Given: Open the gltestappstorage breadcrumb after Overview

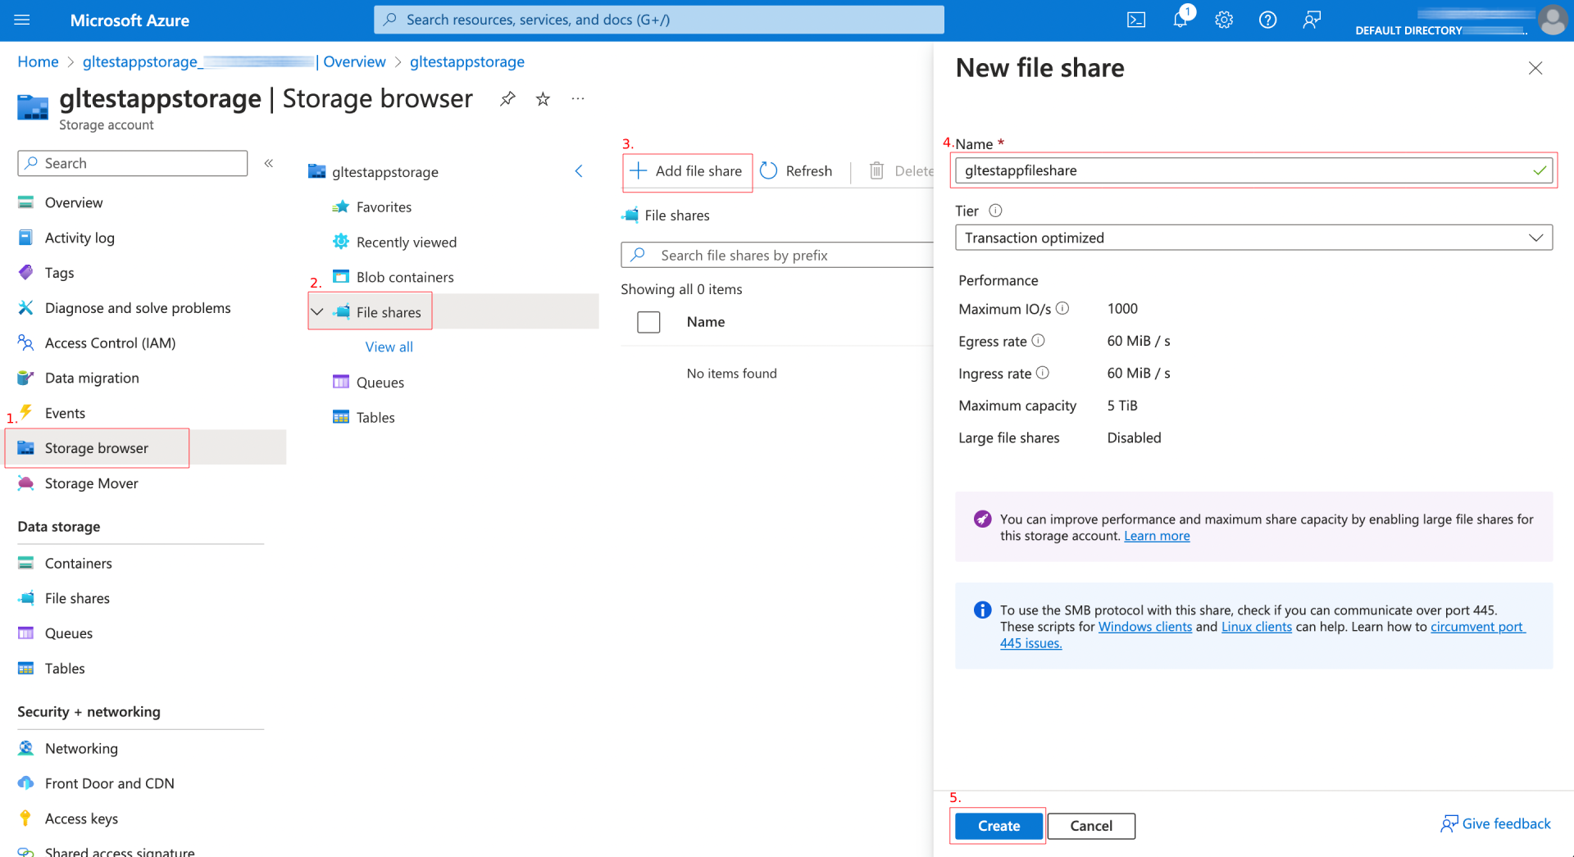Looking at the screenshot, I should point(467,61).
